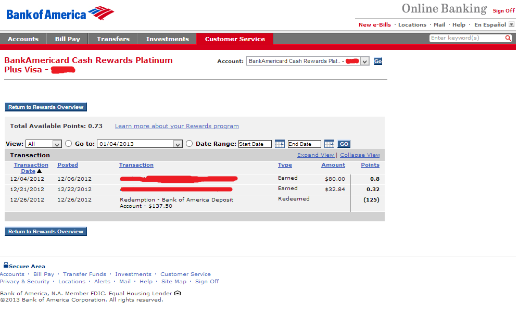The image size is (518, 314).
Task: Click the footer Mail link
Action: tap(125, 281)
